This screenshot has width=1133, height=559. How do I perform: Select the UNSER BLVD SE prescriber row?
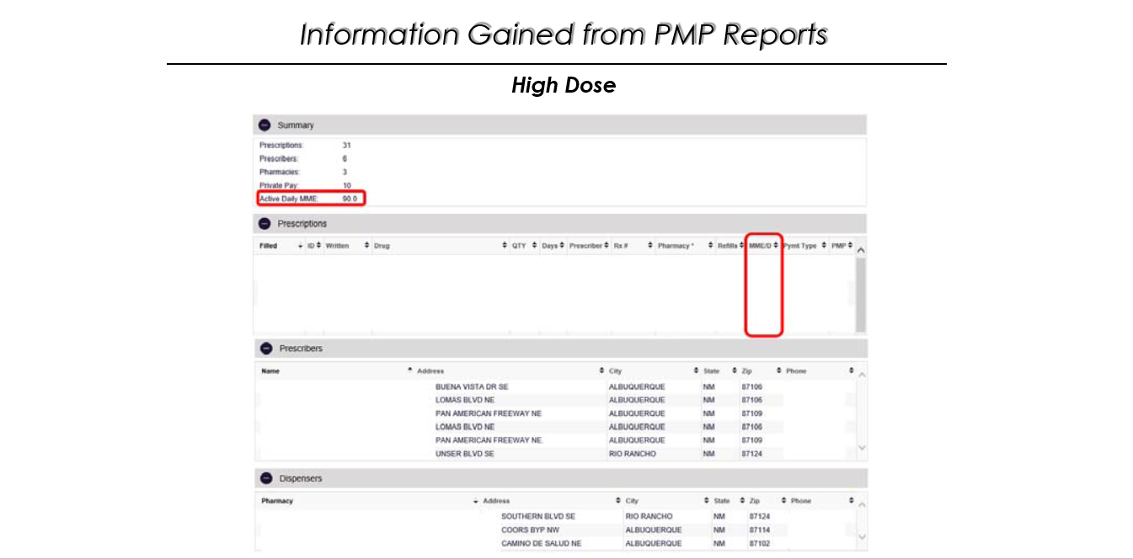(464, 454)
